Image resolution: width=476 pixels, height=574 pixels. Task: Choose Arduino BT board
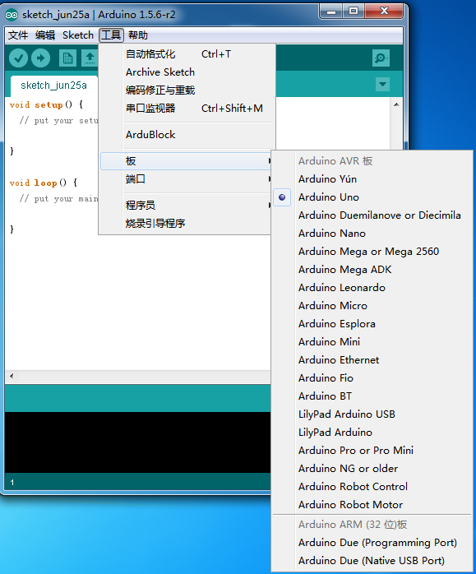coord(372,396)
